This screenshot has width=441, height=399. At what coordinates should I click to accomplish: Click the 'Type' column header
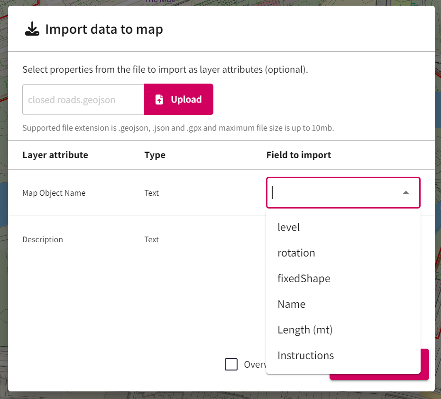click(x=155, y=155)
